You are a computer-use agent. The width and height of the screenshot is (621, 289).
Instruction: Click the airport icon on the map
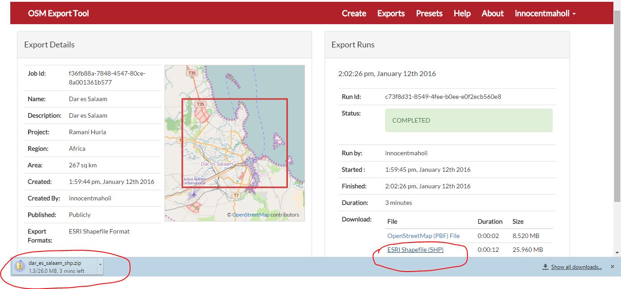click(194, 195)
